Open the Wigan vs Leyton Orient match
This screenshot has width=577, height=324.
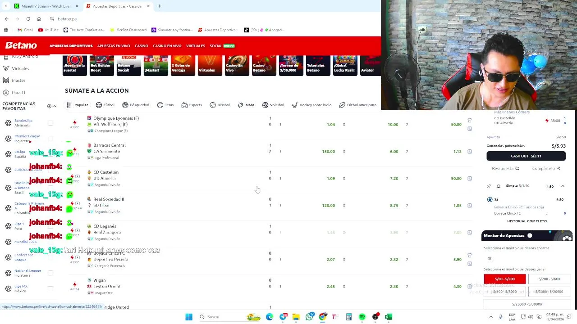[x=107, y=283]
